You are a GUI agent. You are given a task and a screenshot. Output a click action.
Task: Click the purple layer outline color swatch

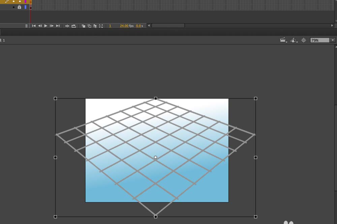point(25,2)
